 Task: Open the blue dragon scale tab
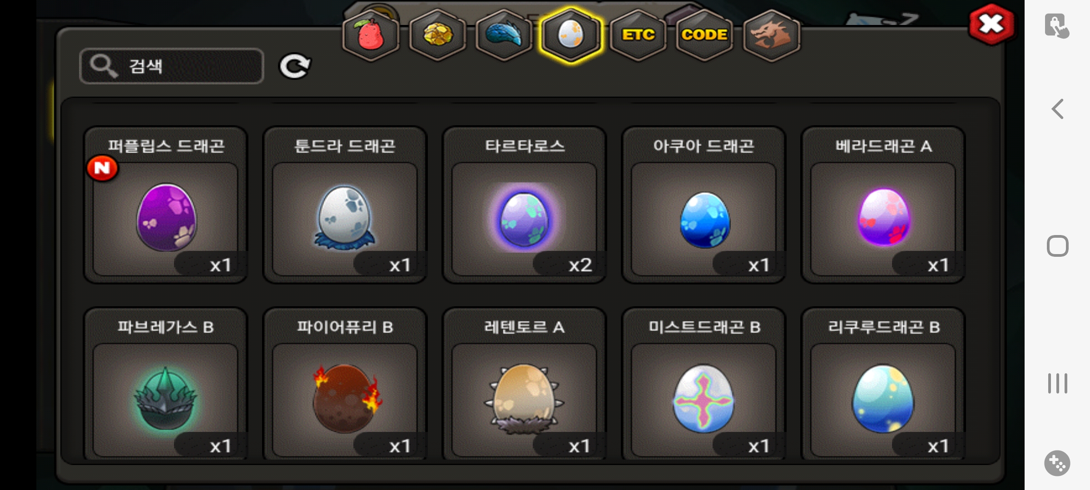(x=504, y=35)
